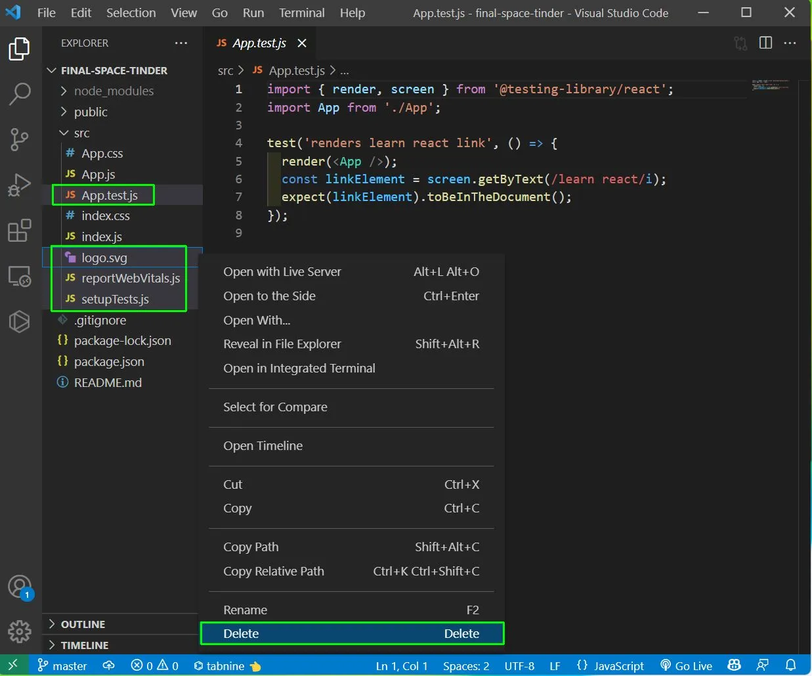Split the editor to the right

[765, 43]
